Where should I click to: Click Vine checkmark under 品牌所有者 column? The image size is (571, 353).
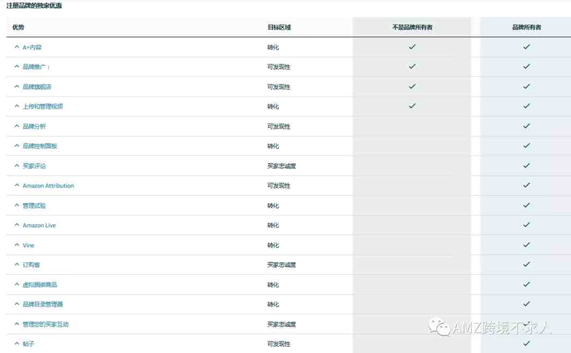pyautogui.click(x=526, y=245)
